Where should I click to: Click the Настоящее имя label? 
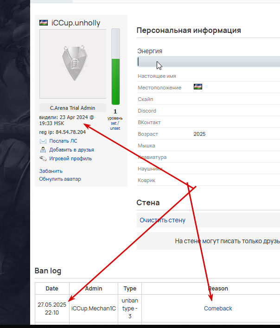pos(157,76)
